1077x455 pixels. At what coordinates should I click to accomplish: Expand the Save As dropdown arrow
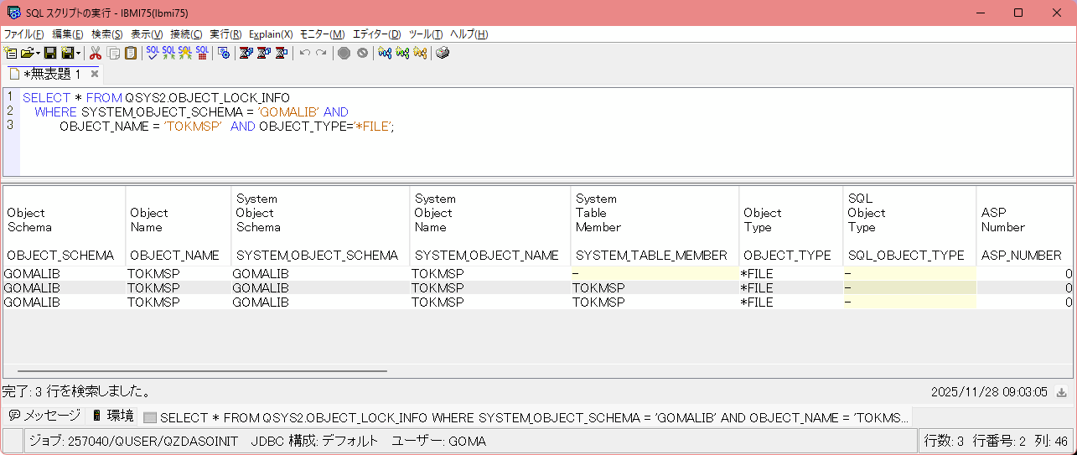tap(78, 53)
